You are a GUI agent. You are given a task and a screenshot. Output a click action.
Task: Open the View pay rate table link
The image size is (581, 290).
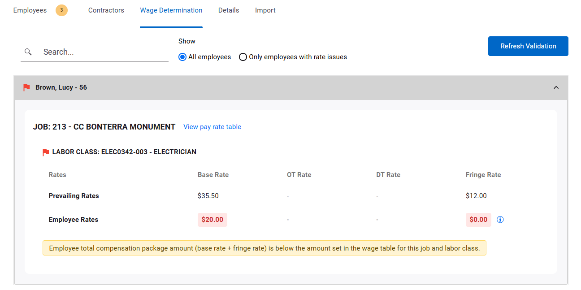click(212, 127)
